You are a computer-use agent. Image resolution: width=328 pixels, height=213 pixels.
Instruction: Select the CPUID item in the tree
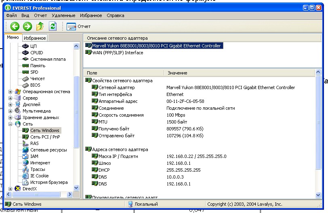pyautogui.click(x=36, y=53)
